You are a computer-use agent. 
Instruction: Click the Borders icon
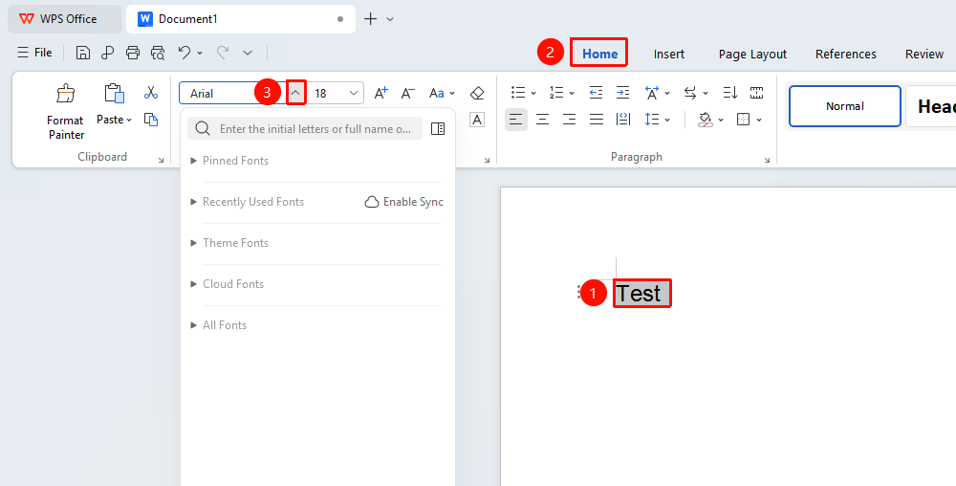point(743,120)
